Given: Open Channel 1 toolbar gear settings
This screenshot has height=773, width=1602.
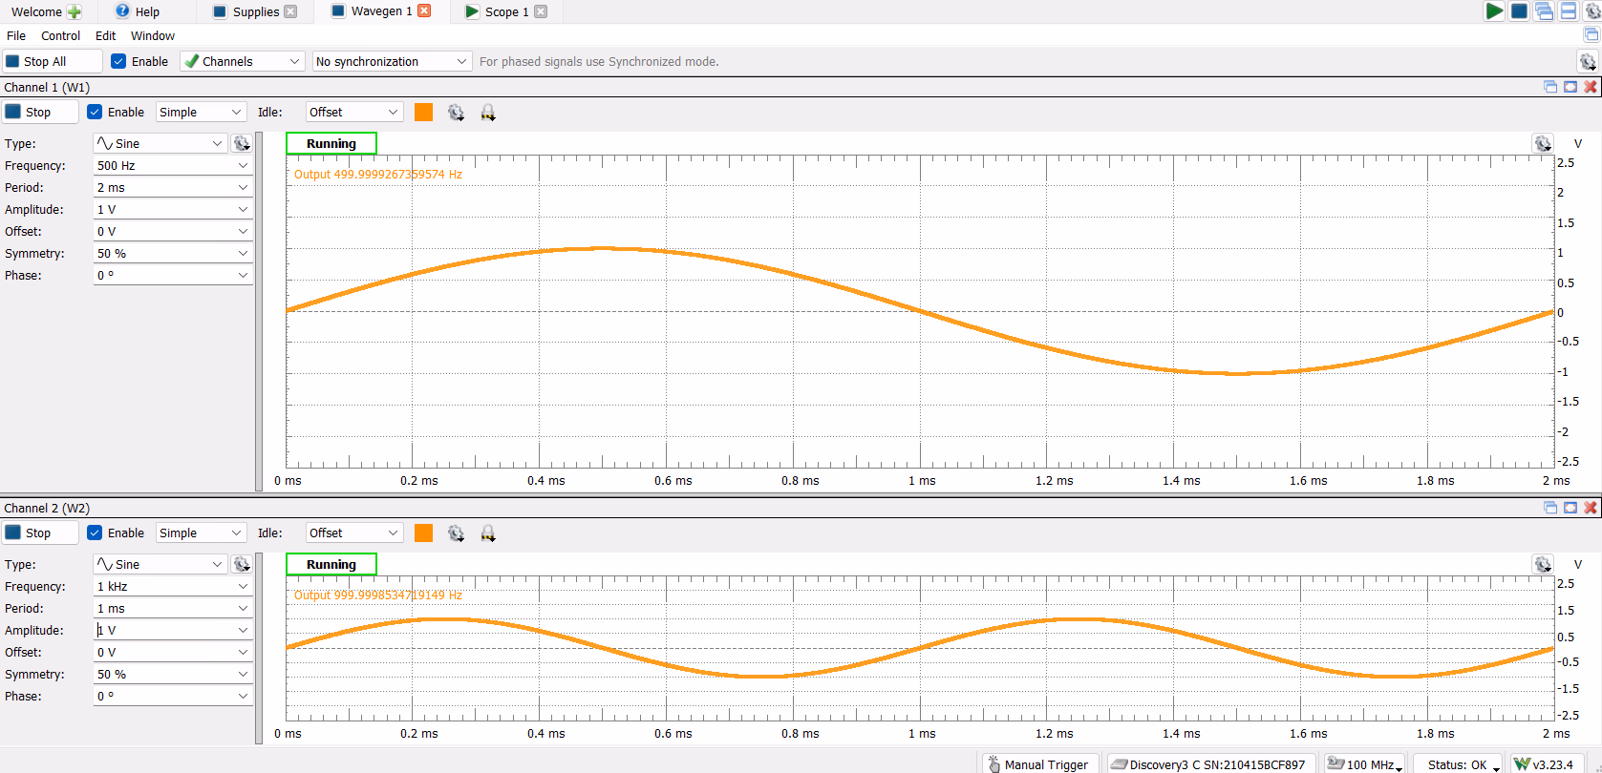Looking at the screenshot, I should [456, 113].
